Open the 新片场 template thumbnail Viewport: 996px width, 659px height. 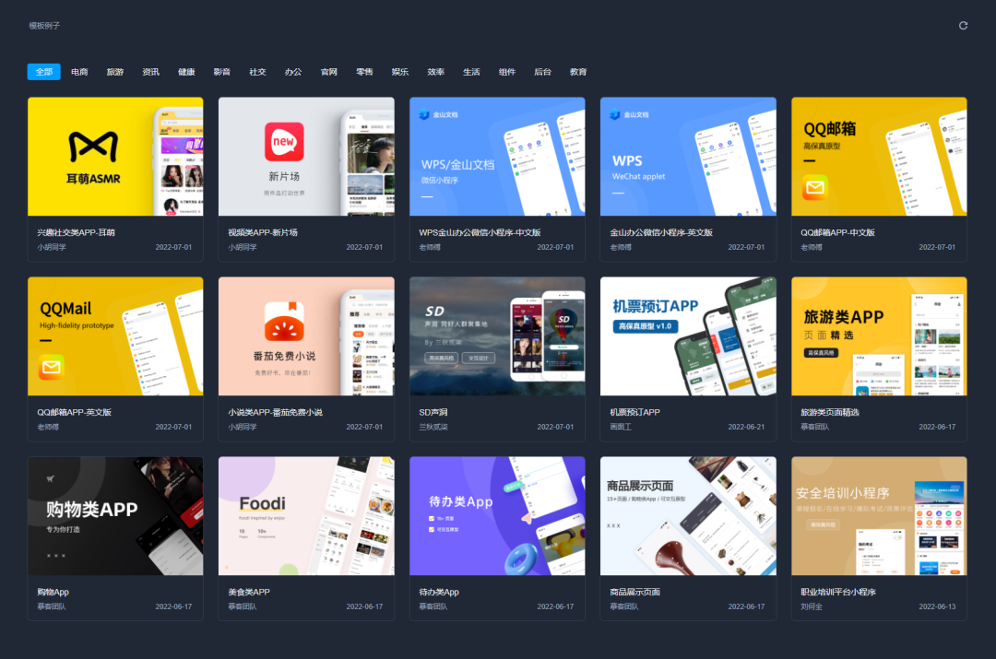306,156
